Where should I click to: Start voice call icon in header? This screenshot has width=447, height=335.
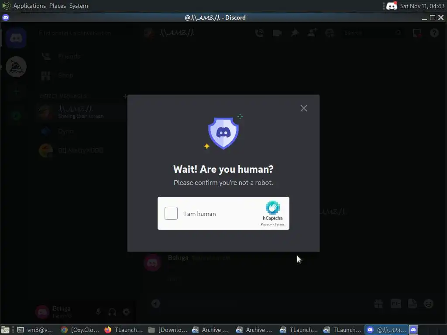coord(259,33)
